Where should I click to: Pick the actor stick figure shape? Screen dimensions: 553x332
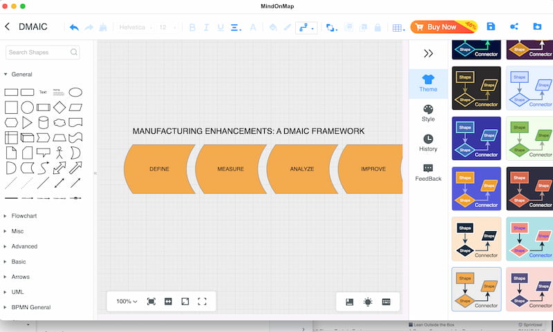point(59,153)
